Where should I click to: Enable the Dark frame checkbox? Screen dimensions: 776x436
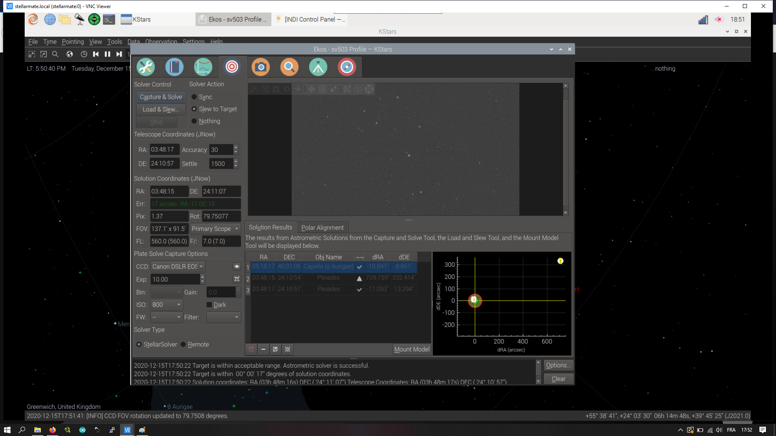(x=216, y=305)
